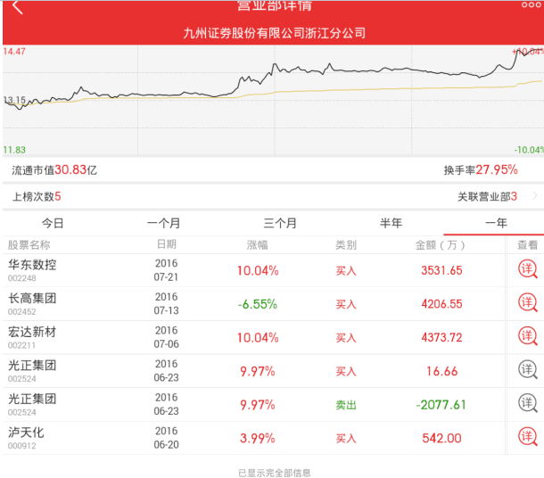Select date 2016 07-21 cell

click(166, 270)
